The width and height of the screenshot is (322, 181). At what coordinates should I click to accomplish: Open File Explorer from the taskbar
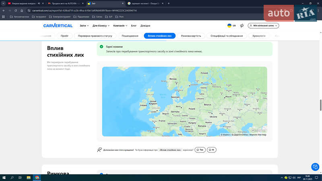[x=28, y=177]
